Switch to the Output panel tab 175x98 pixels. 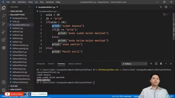(51, 64)
